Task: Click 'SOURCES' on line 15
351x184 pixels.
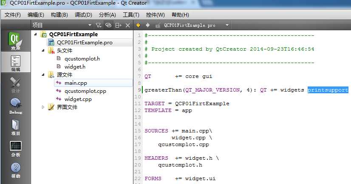Action: pos(156,131)
